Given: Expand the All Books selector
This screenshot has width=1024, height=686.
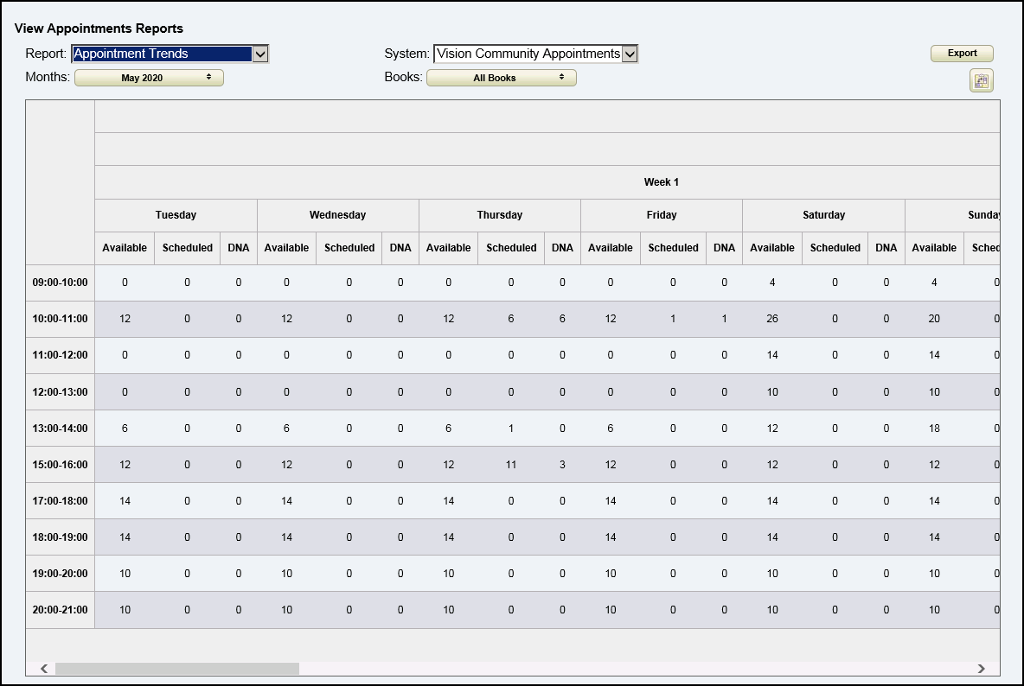Looking at the screenshot, I should 502,78.
